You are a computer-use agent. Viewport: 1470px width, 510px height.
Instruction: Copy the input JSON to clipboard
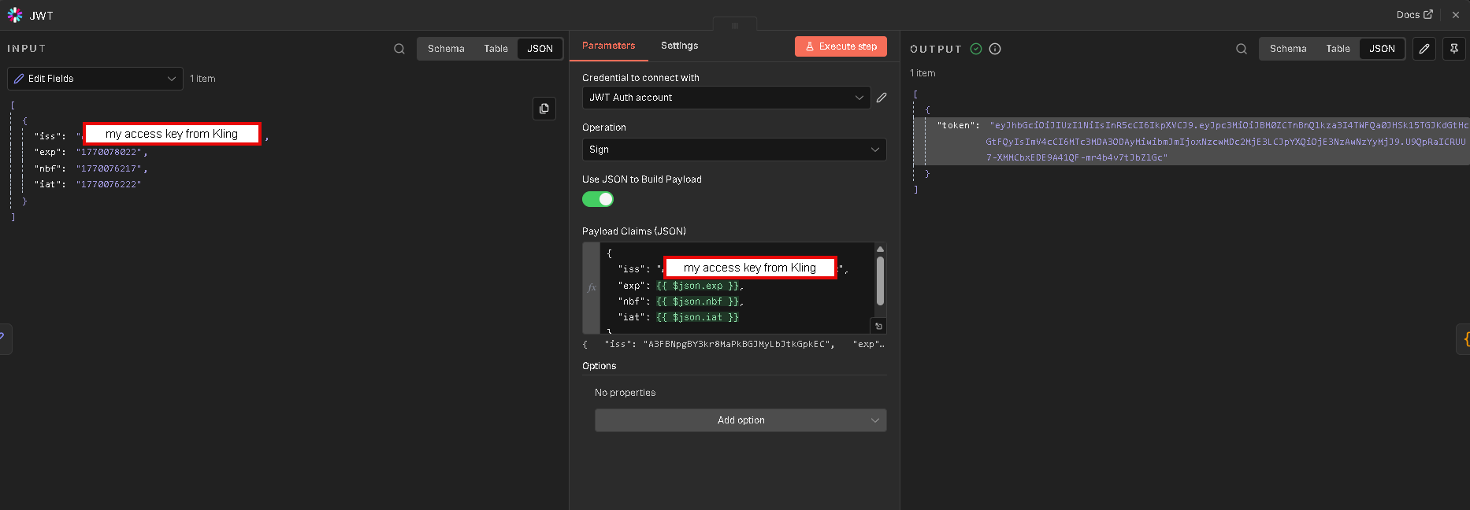click(544, 109)
